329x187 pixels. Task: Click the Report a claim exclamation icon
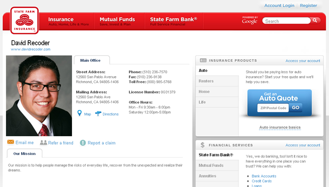83,143
